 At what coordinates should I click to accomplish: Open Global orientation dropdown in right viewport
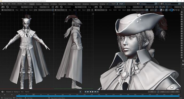point(120,7)
